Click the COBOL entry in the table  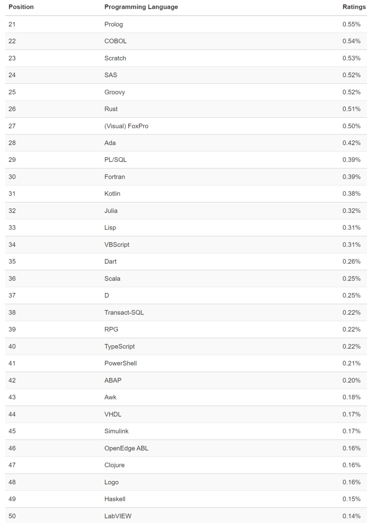point(115,41)
